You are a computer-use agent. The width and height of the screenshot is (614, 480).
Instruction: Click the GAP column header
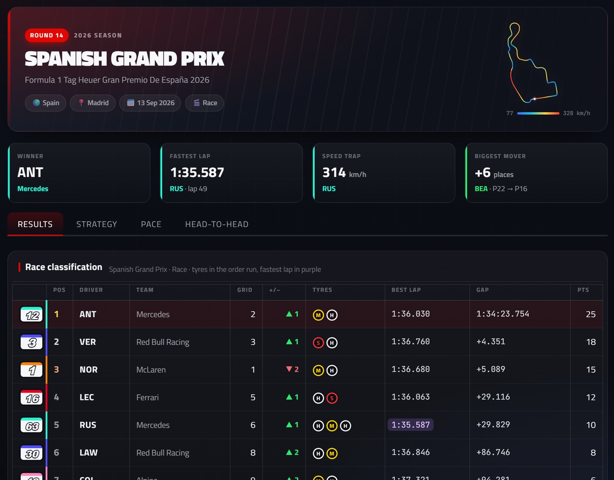click(x=483, y=290)
